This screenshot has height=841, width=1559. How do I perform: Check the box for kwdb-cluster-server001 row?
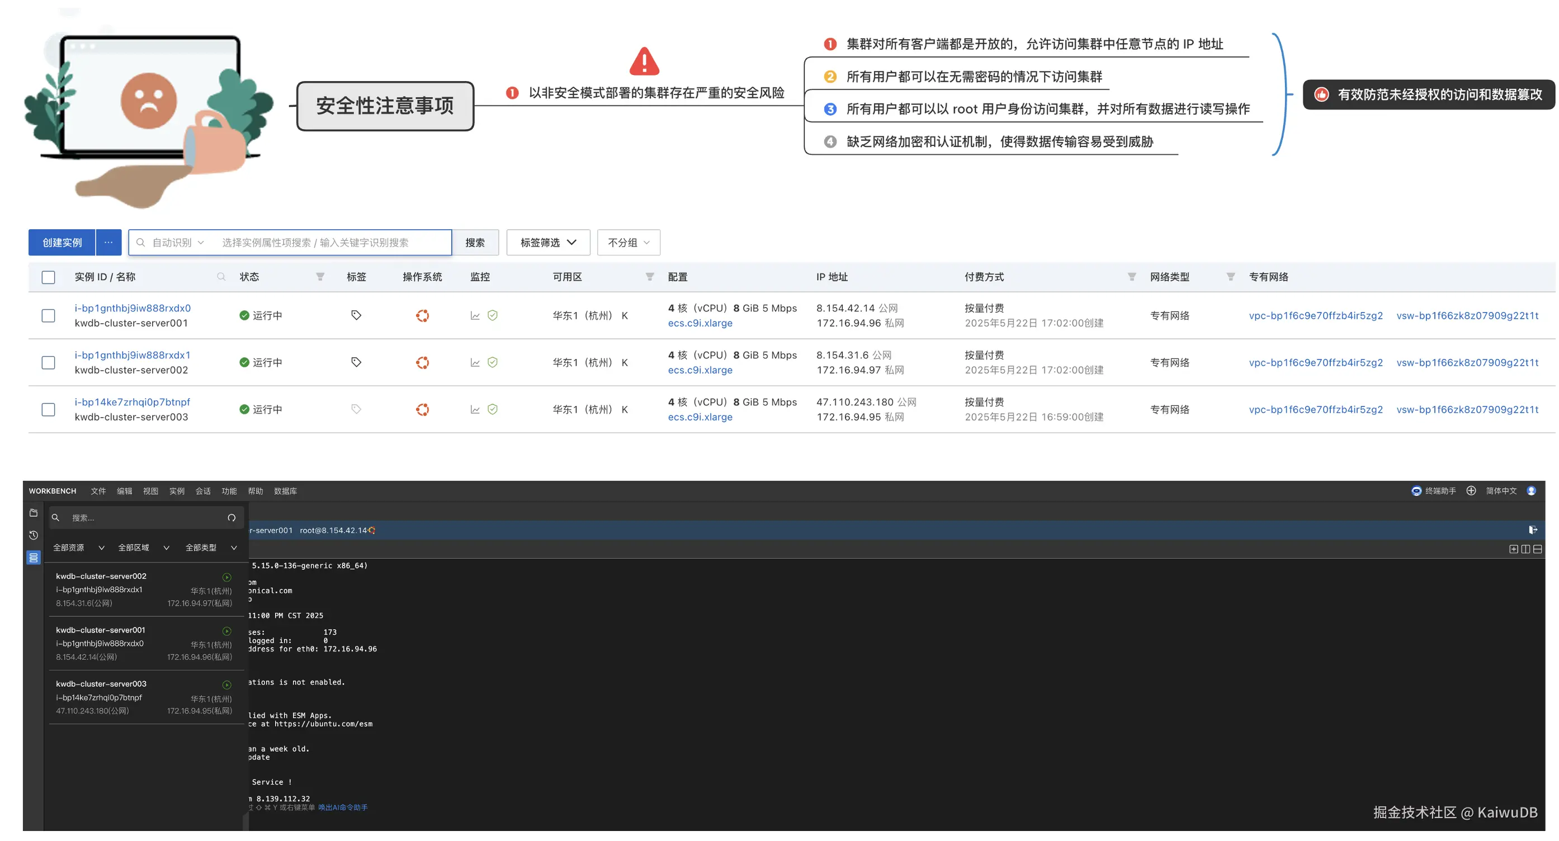49,316
